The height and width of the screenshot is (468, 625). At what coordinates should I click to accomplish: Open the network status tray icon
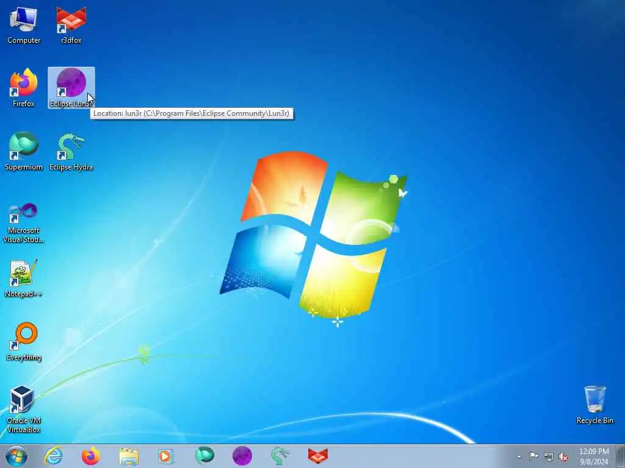pos(549,456)
